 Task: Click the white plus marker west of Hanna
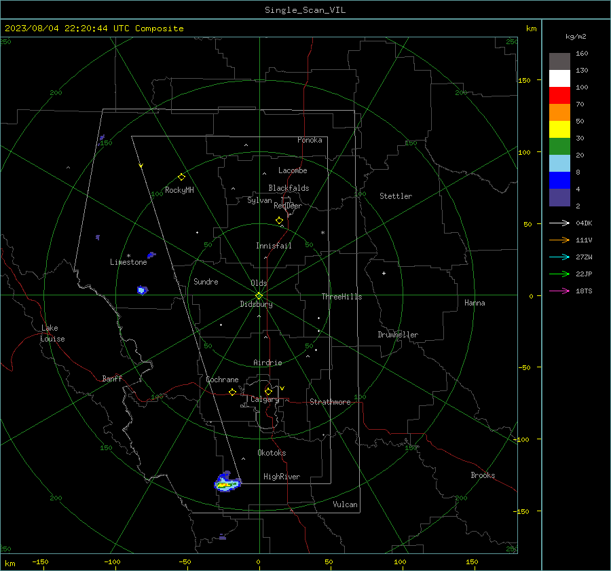384,273
